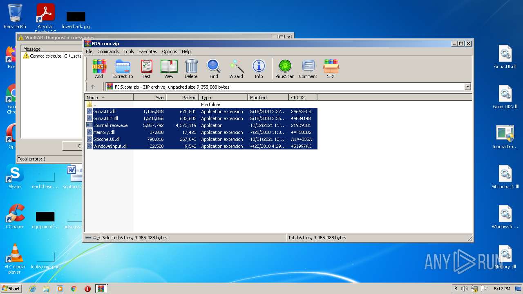This screenshot has height=294, width=523.
Task: Select Guna.UI.dll in the archive list
Action: (x=201, y=111)
